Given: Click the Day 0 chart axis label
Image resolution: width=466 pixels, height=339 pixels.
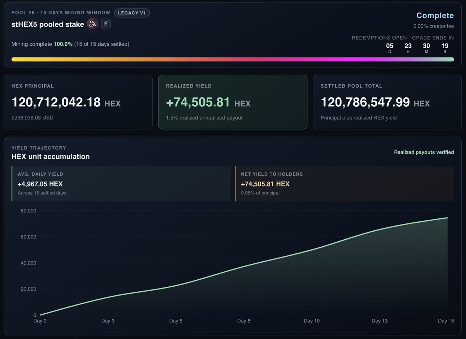Looking at the screenshot, I should point(40,321).
